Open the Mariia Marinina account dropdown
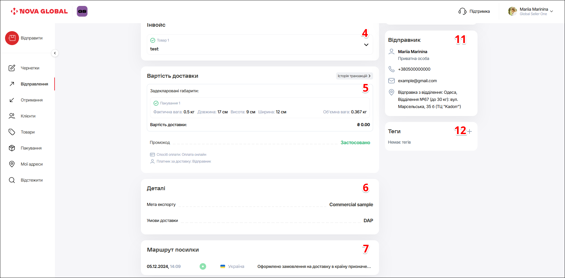565x278 pixels. [551, 11]
